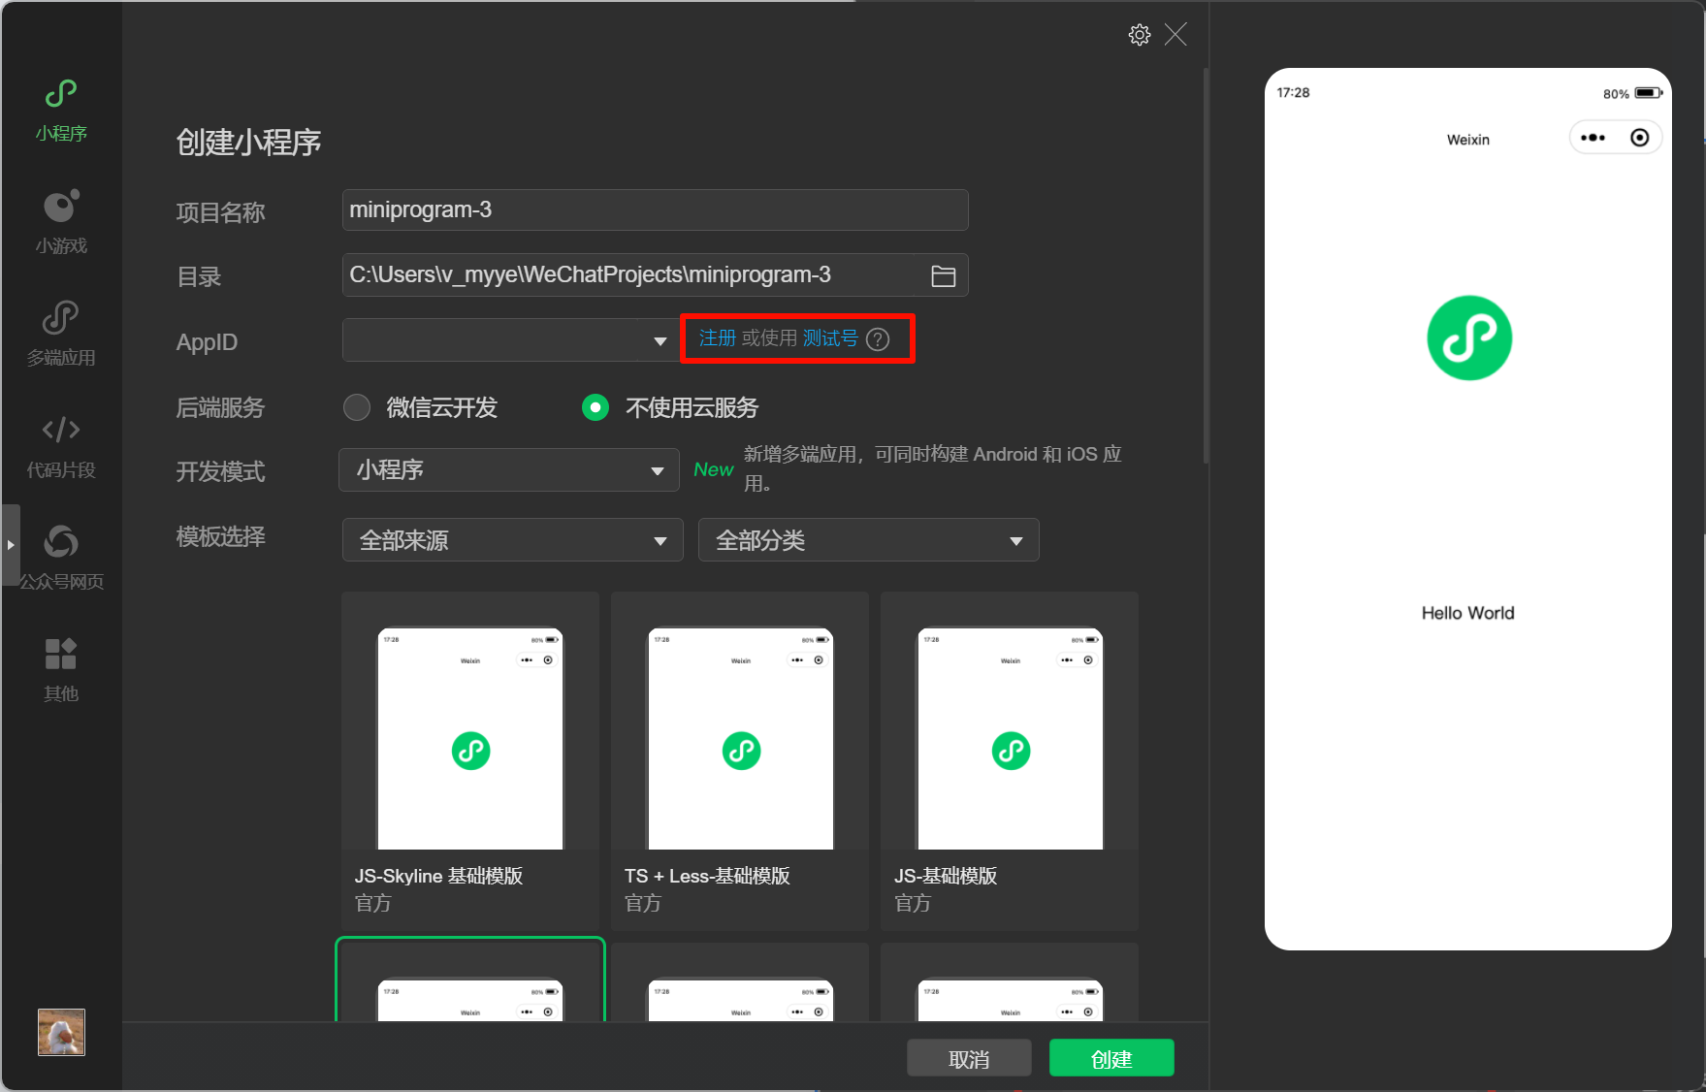This screenshot has height=1092, width=1706.
Task: Click the 注册 link
Action: [718, 338]
